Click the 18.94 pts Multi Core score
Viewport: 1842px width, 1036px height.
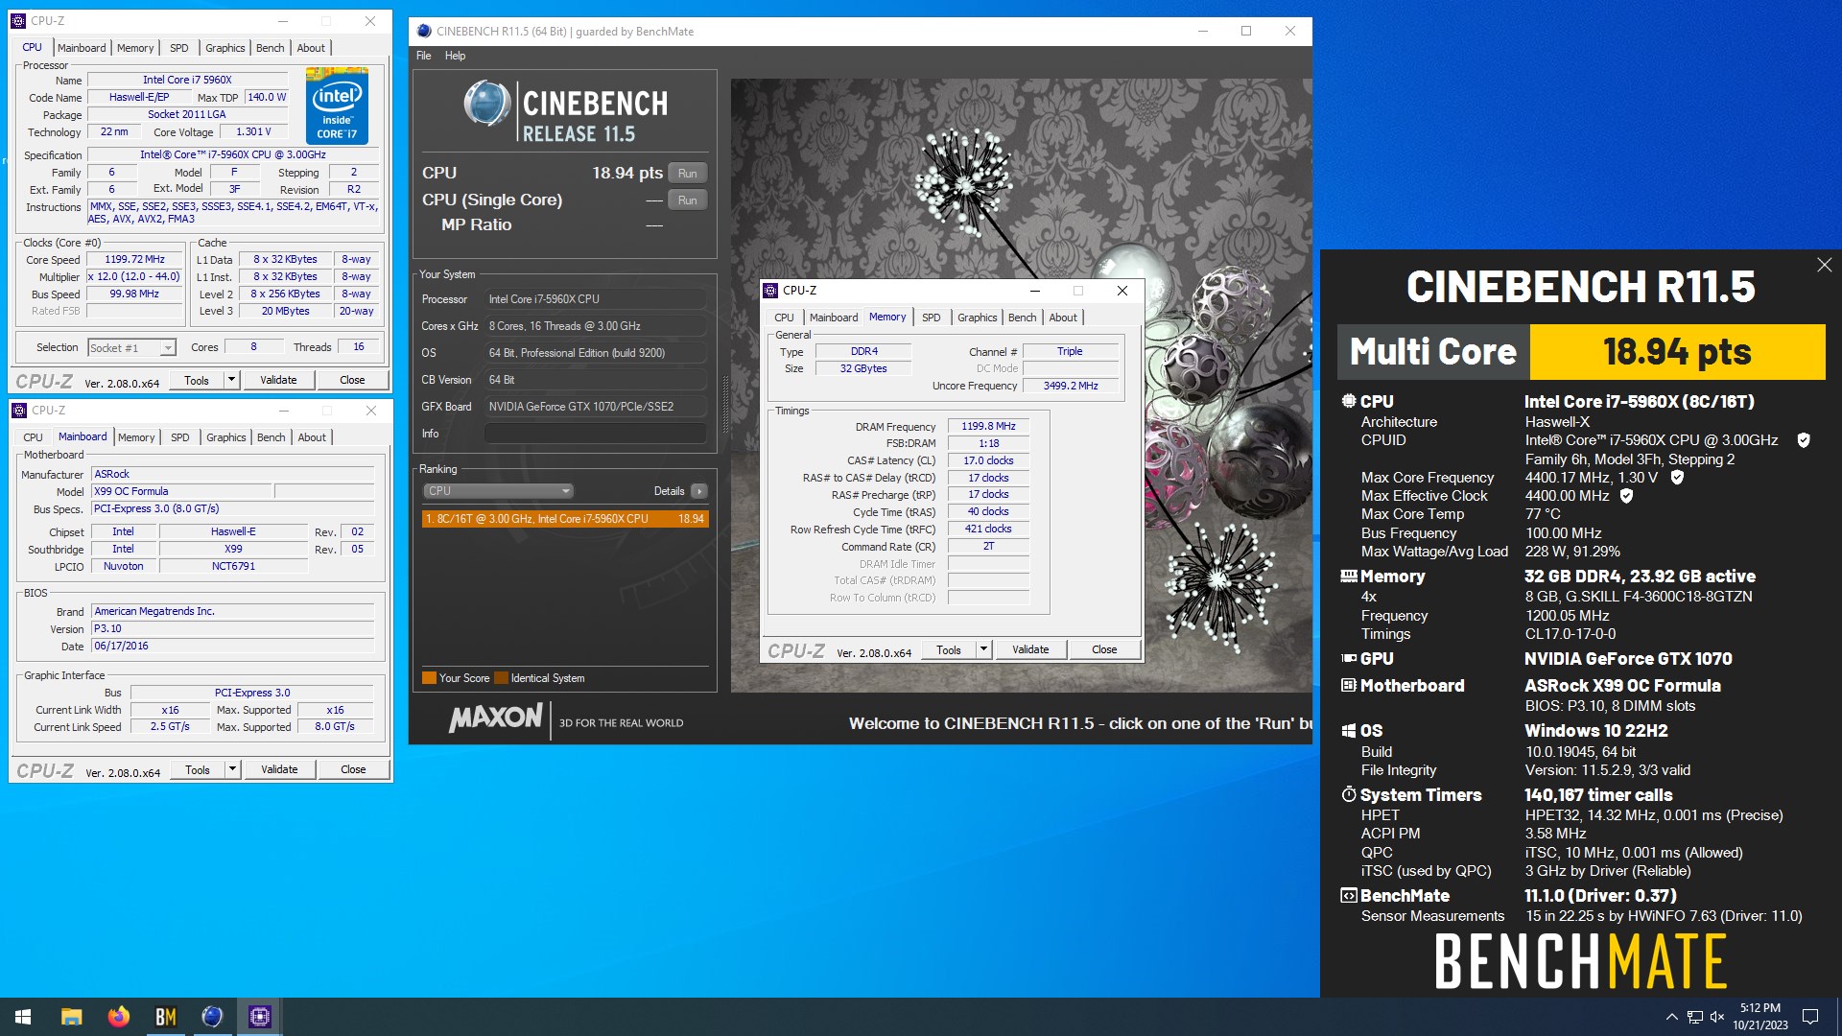pos(1677,352)
